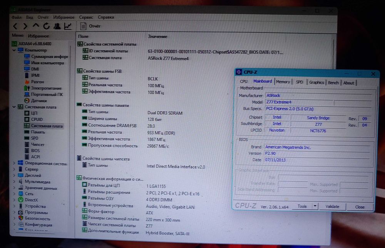The height and width of the screenshot is (248, 385).
Task: Expand the Устройства tree node
Action: 14,206
